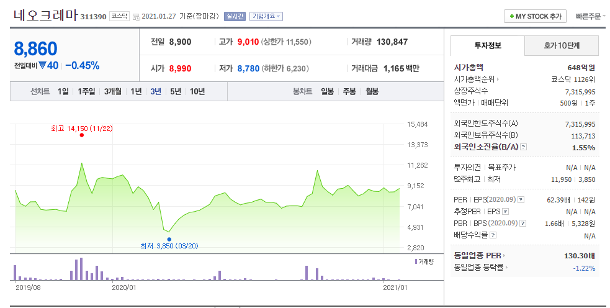Image resolution: width=610 pixels, height=308 pixels.
Task: Select the 1주일 line chart period
Action: point(86,91)
